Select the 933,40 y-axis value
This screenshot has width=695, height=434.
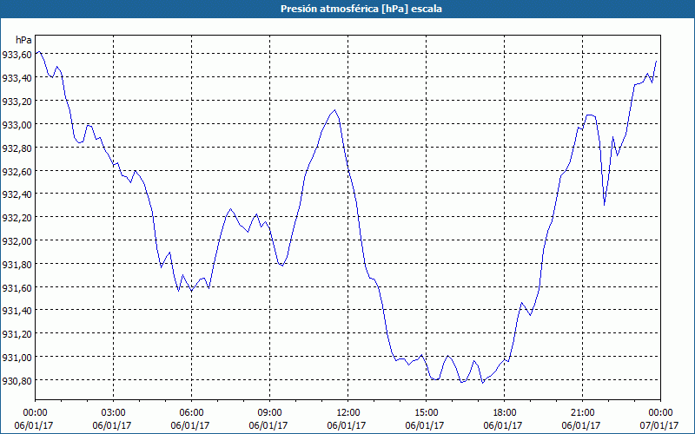17,78
